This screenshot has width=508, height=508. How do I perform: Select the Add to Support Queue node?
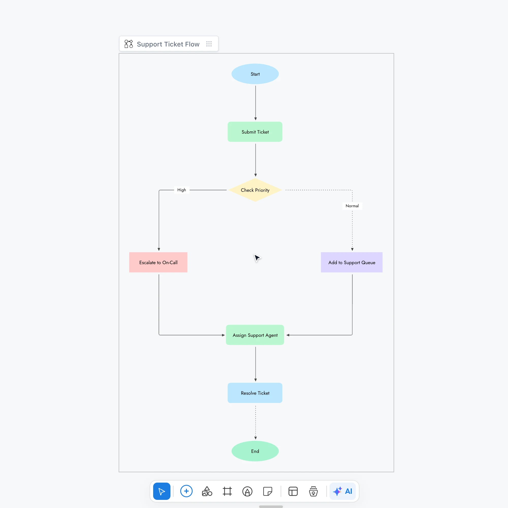point(352,262)
